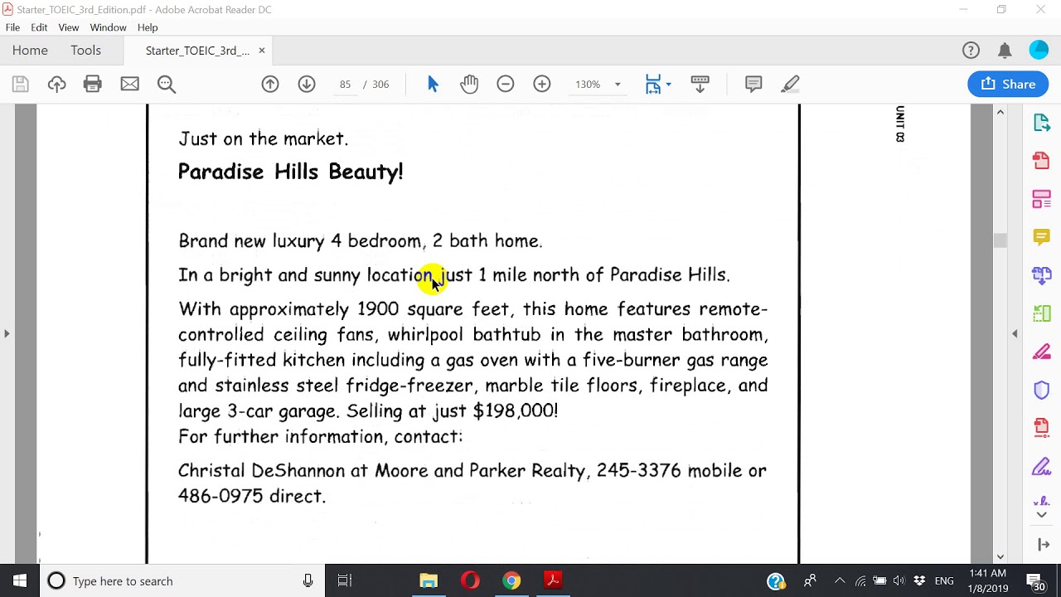
Task: Expand the left navigation pane arrow
Action: click(7, 333)
